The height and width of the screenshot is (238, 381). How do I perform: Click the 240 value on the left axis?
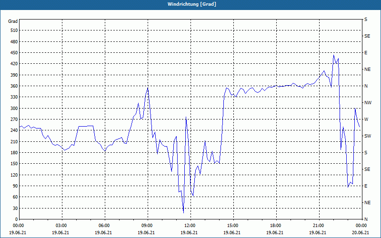pos(14,130)
